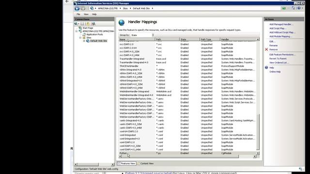
Task: Click the handler list scroll-down arrow
Action: pos(258,153)
